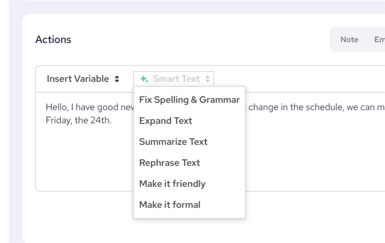This screenshot has height=243, width=385.
Task: Switch to the partially visible Email tab
Action: 379,39
